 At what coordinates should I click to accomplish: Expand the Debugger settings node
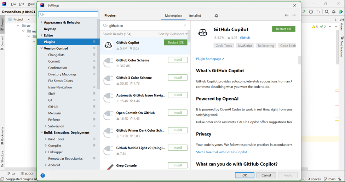tap(46, 152)
